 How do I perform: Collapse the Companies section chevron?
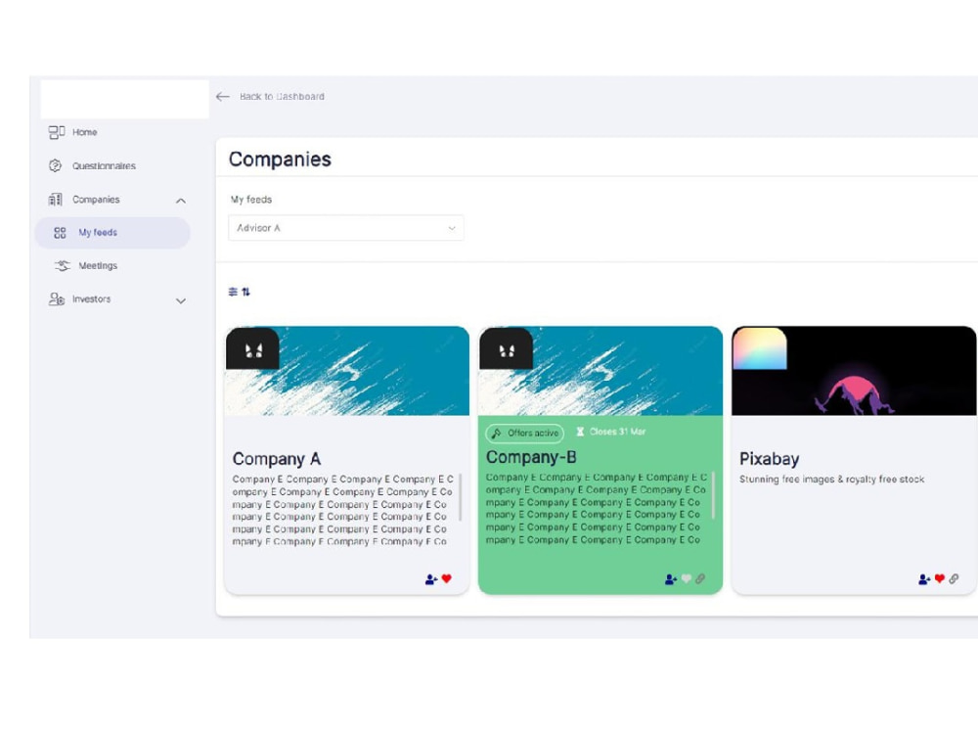(181, 201)
